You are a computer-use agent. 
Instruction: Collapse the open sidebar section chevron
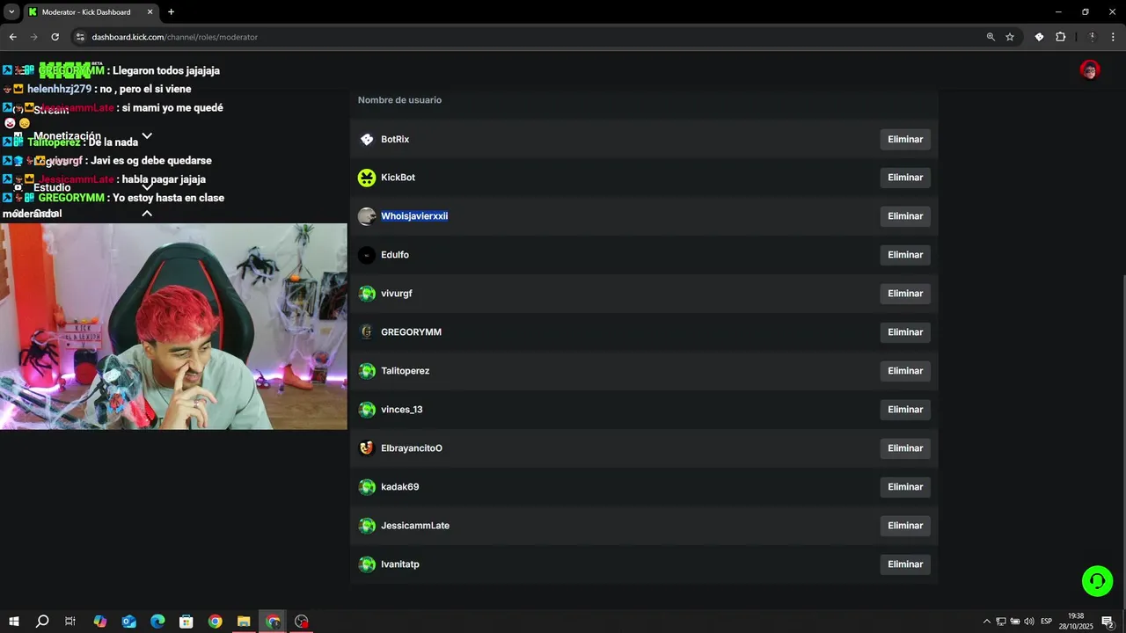(x=147, y=214)
